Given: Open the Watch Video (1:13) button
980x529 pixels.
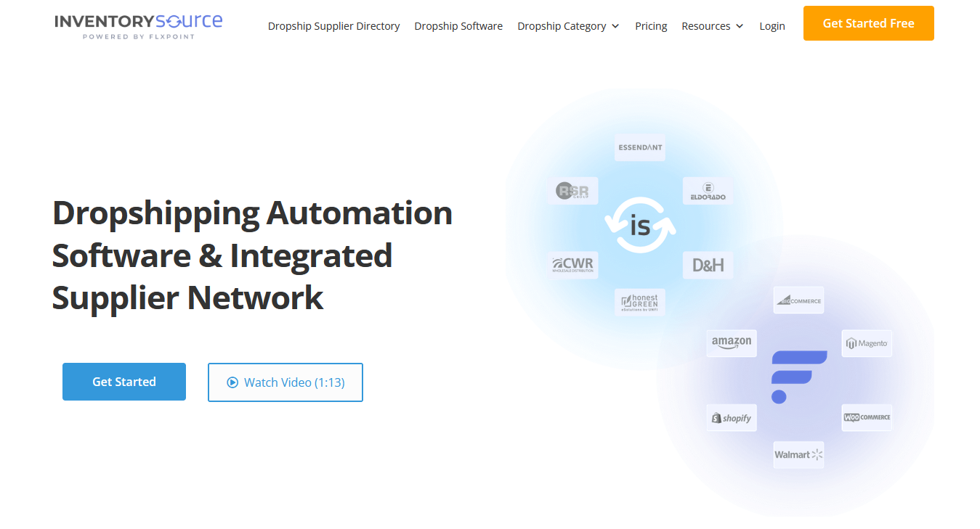Looking at the screenshot, I should coord(286,382).
